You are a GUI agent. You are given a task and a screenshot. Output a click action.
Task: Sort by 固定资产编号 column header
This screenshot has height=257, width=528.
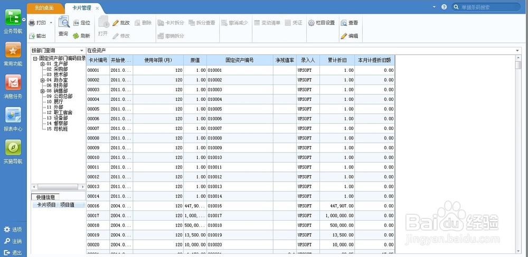[240, 60]
